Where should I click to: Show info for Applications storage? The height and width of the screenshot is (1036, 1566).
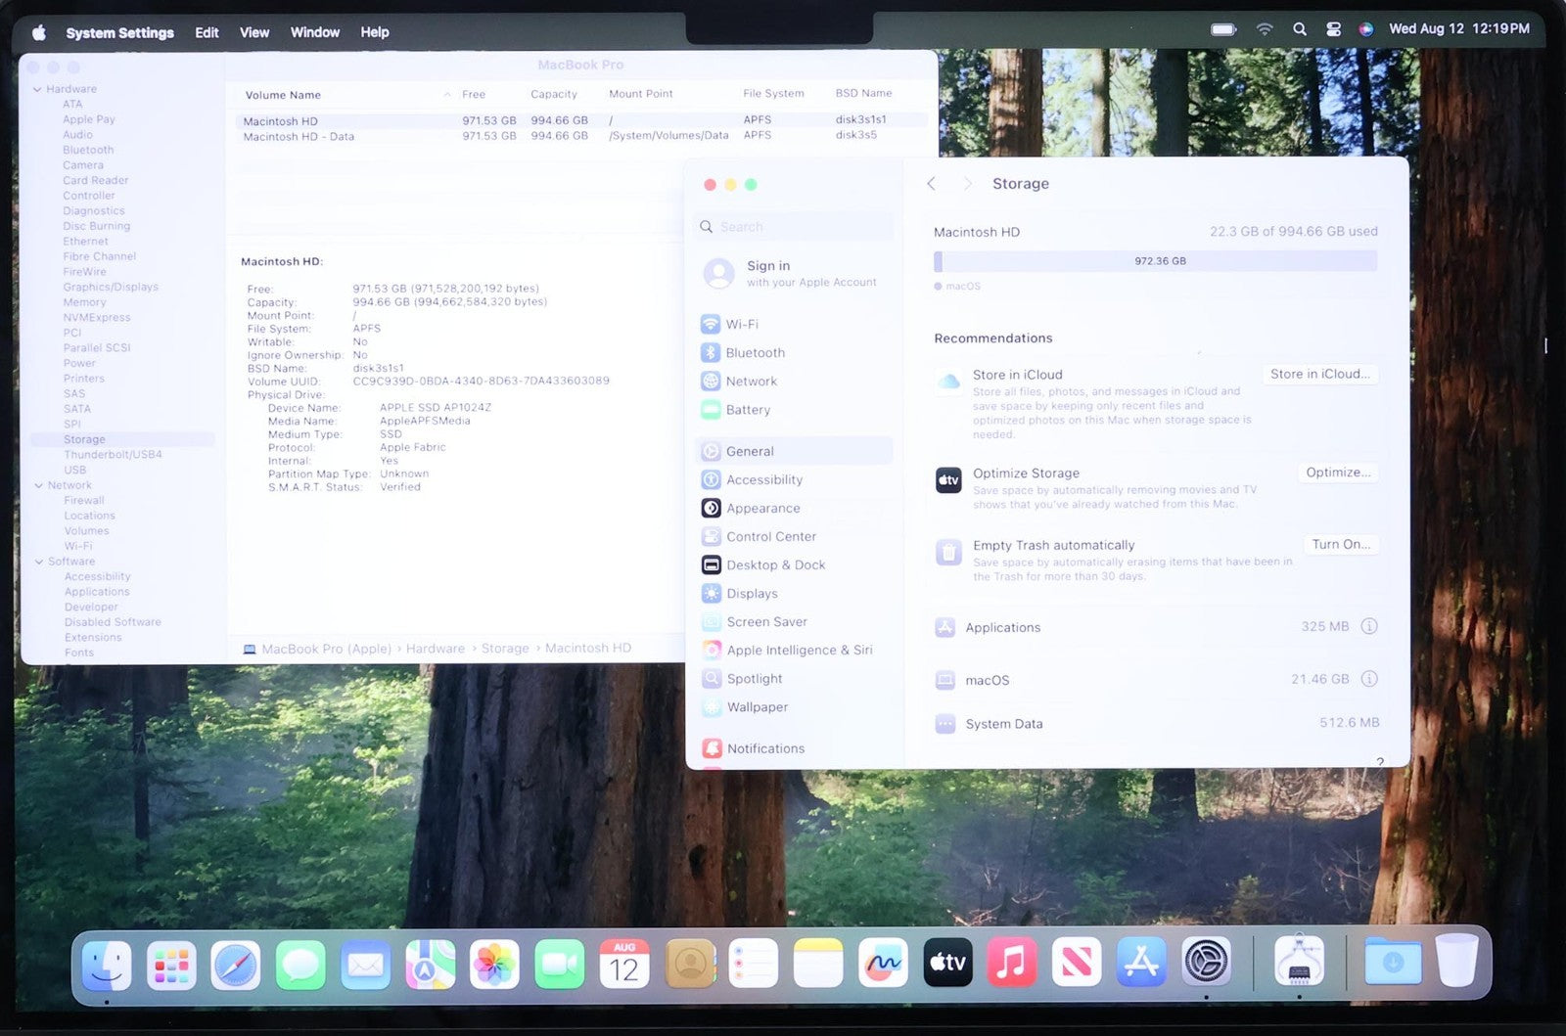click(1369, 626)
